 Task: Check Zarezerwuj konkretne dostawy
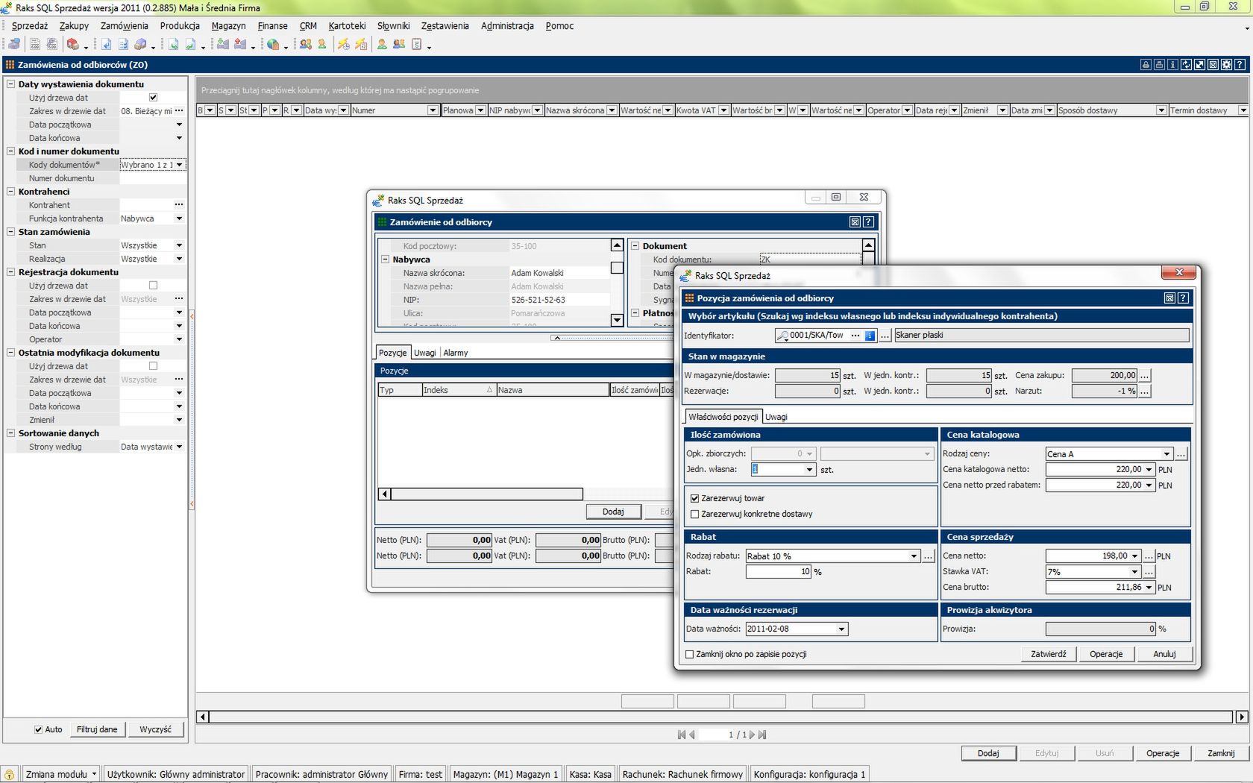click(x=695, y=514)
